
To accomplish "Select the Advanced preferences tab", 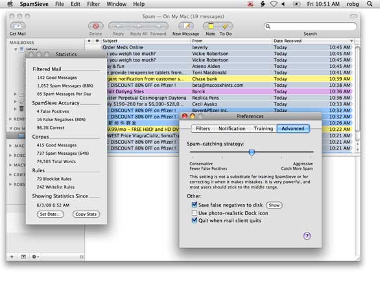I will (293, 129).
